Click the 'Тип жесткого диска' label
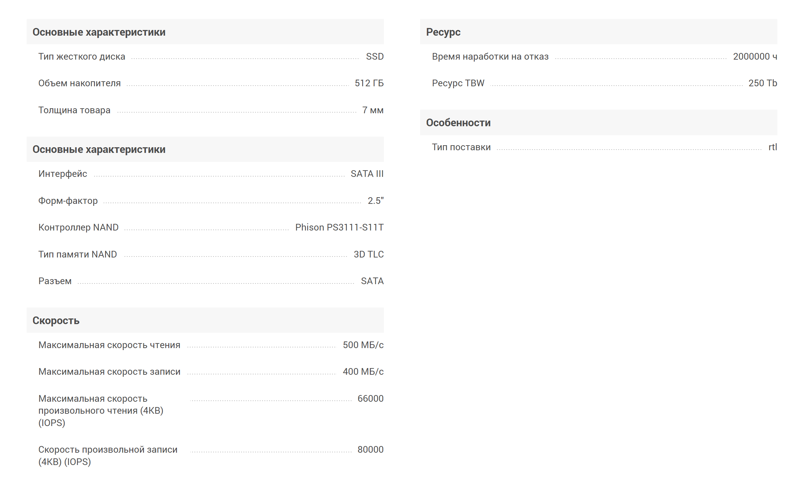Screen dimensions: 809x479 pyautogui.click(x=82, y=57)
